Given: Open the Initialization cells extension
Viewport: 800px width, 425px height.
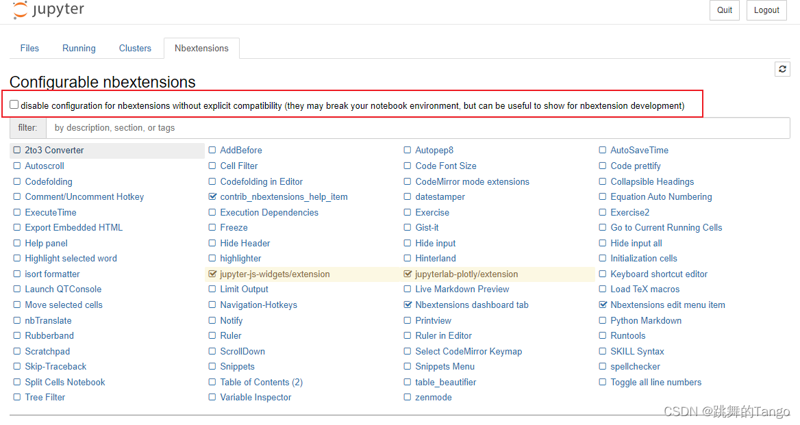Looking at the screenshot, I should pos(644,259).
